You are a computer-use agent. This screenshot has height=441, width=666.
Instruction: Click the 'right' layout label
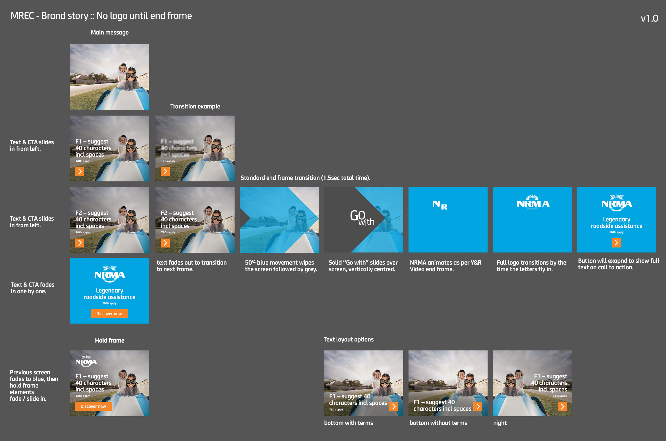(500, 423)
